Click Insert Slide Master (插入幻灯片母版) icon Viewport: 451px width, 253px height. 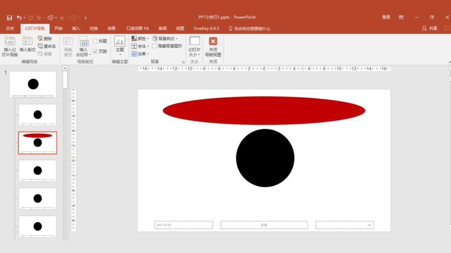tap(10, 41)
